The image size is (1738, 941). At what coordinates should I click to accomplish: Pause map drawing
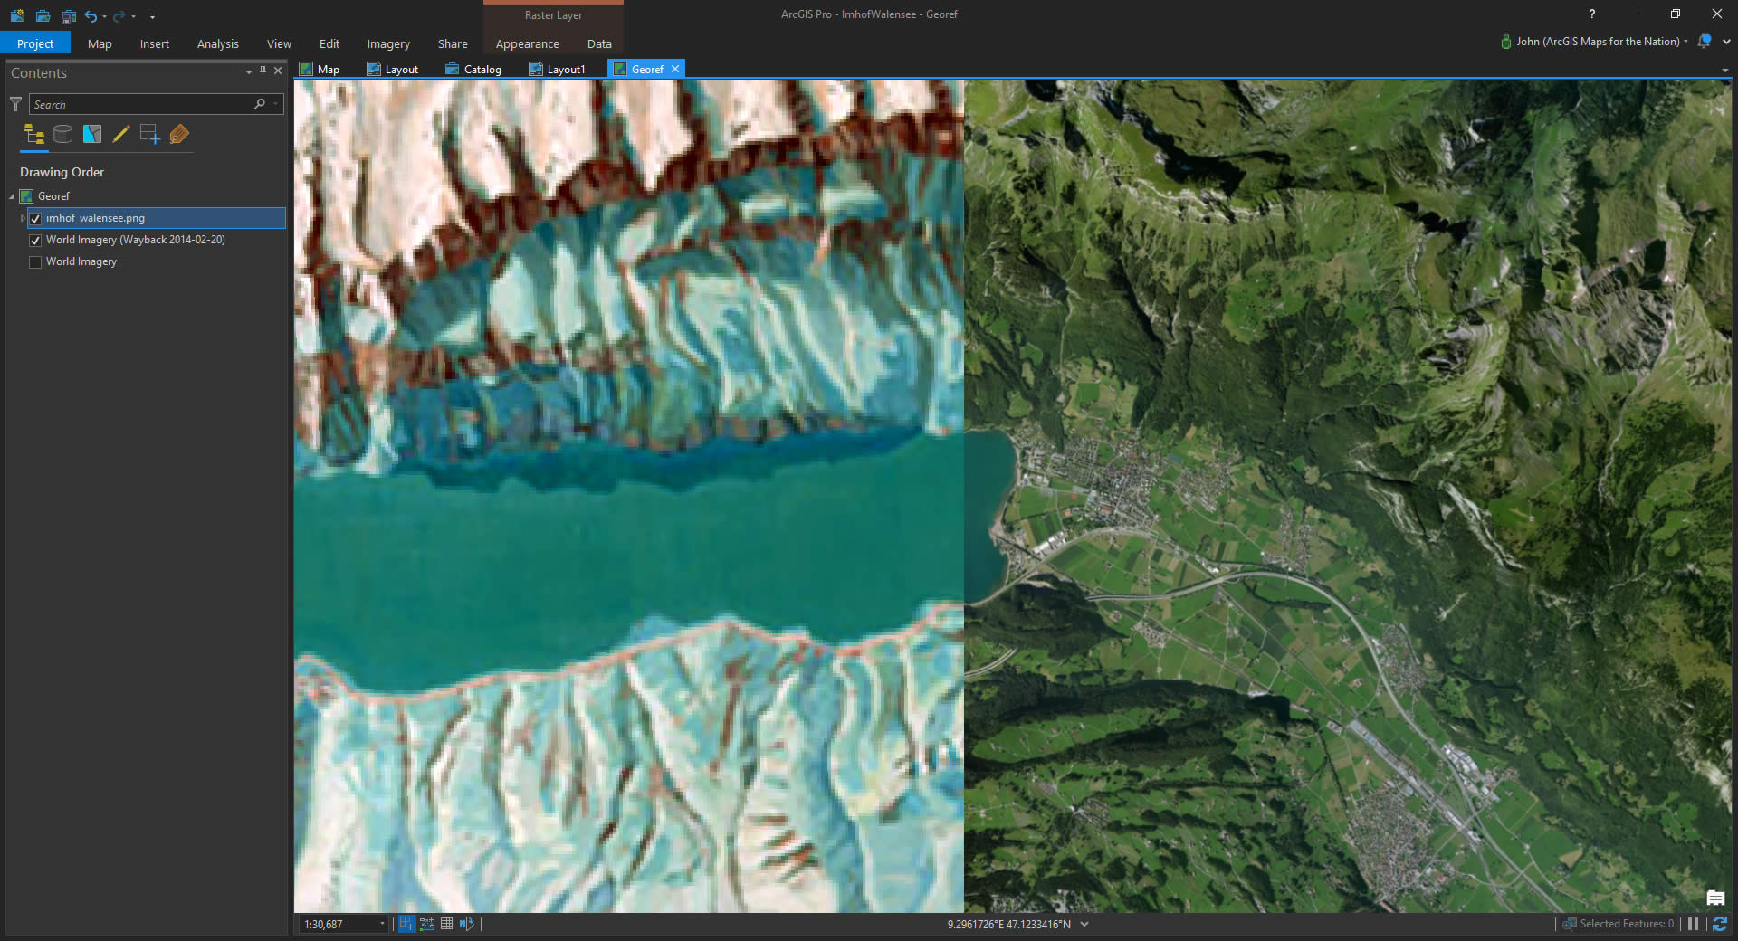(1693, 924)
